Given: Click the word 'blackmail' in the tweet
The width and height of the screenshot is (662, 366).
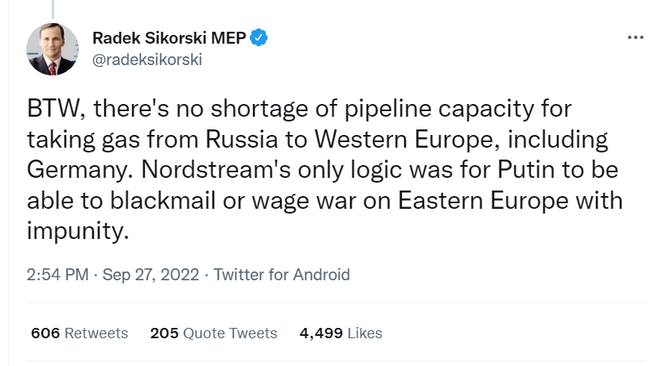Looking at the screenshot, I should (x=163, y=200).
